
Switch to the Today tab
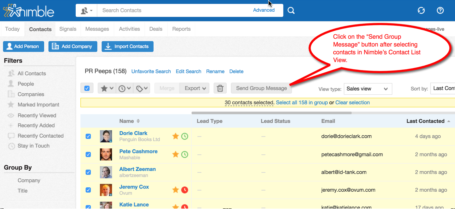13,29
